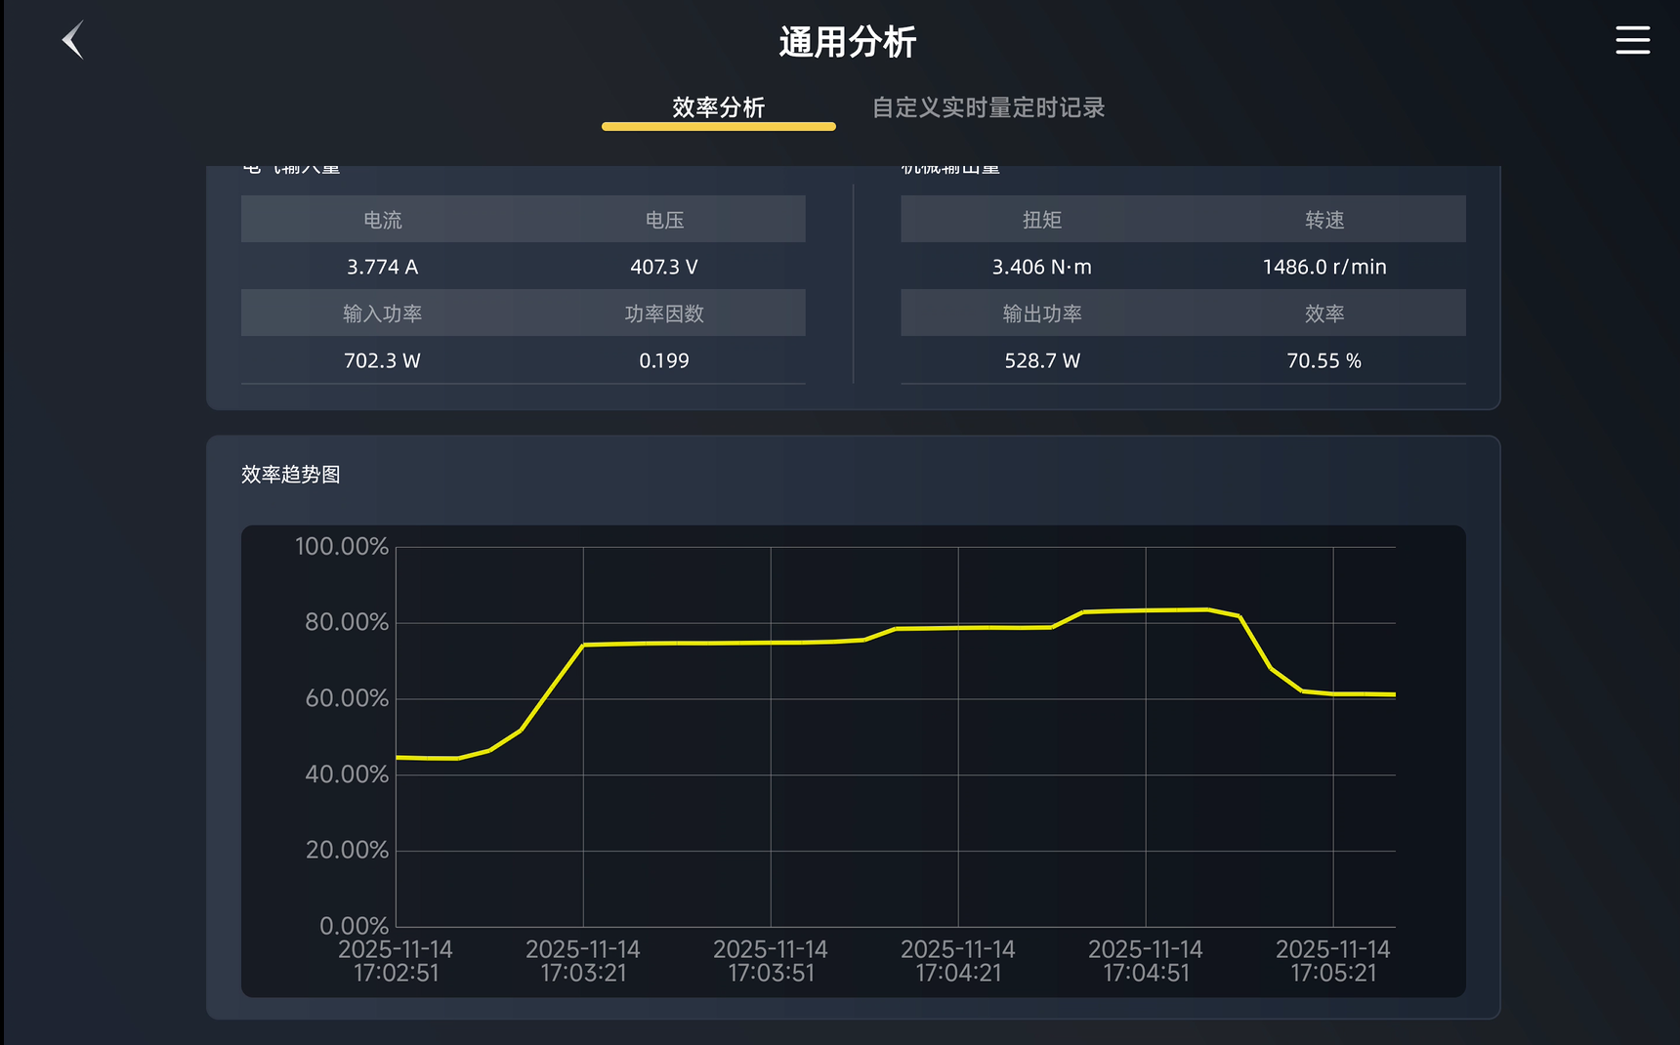Click the 60.00% y-axis label
This screenshot has width=1680, height=1045.
[x=347, y=698]
